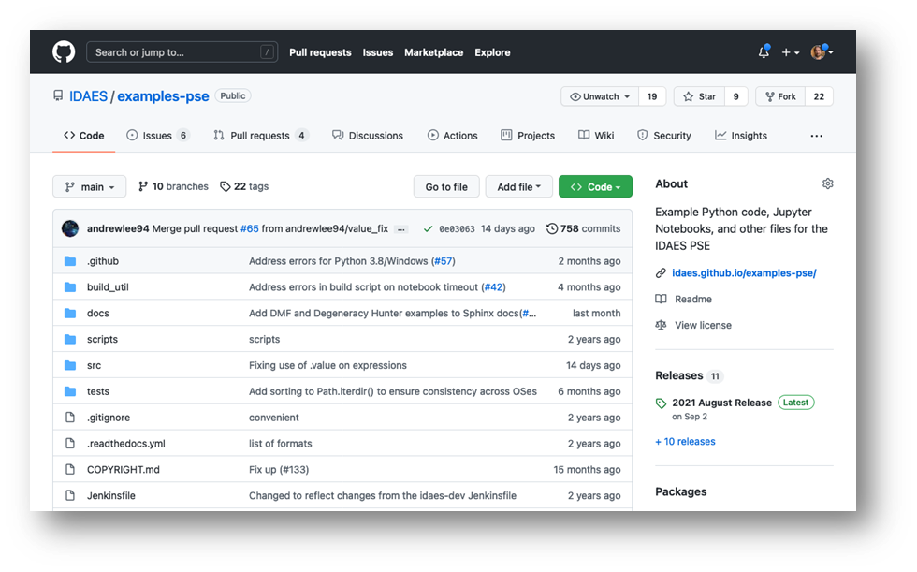
Task: Open the green Code dropdown
Action: coord(595,187)
